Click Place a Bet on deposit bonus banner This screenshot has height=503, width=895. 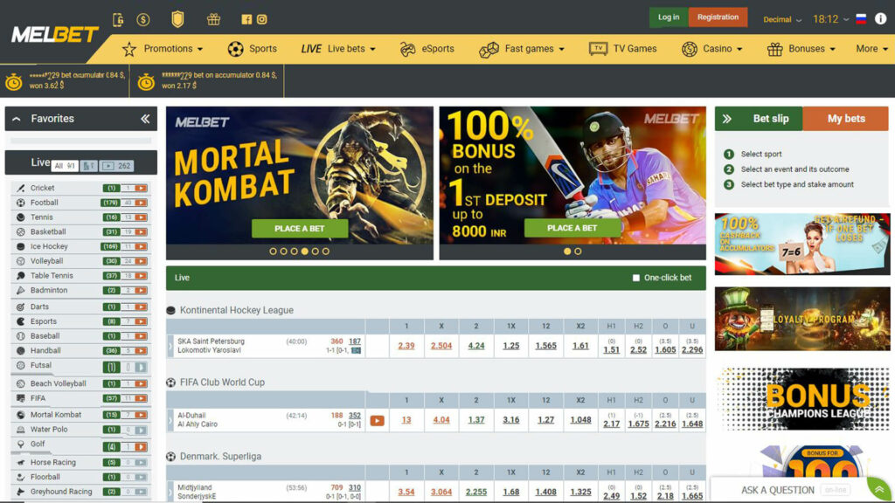point(572,228)
